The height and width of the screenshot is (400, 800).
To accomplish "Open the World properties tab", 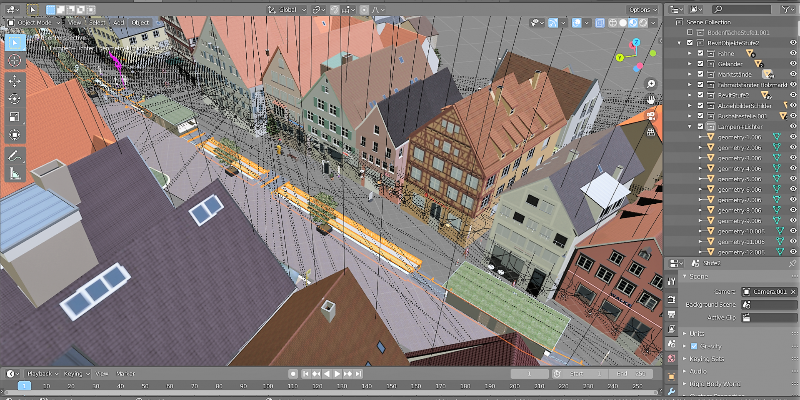I will (671, 358).
